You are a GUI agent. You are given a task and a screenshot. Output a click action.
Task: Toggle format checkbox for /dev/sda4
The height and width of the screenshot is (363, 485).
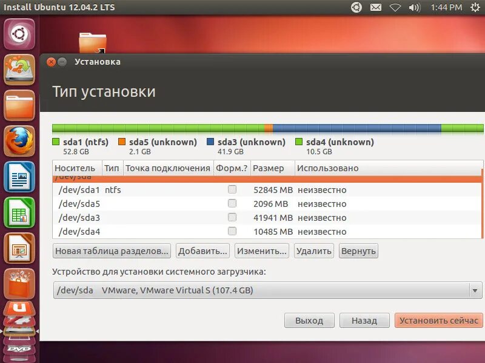click(232, 231)
